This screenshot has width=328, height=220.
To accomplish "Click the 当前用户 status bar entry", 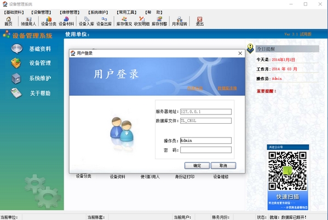I will coord(182,217).
